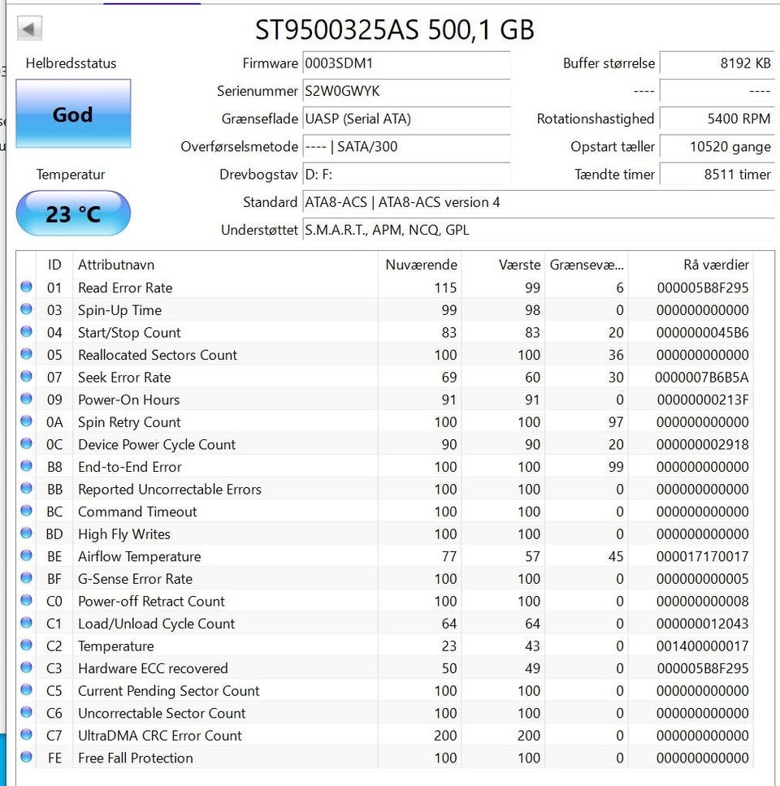Click the blue status icon for Read Error Rate
Image resolution: width=780 pixels, height=786 pixels.
click(26, 287)
